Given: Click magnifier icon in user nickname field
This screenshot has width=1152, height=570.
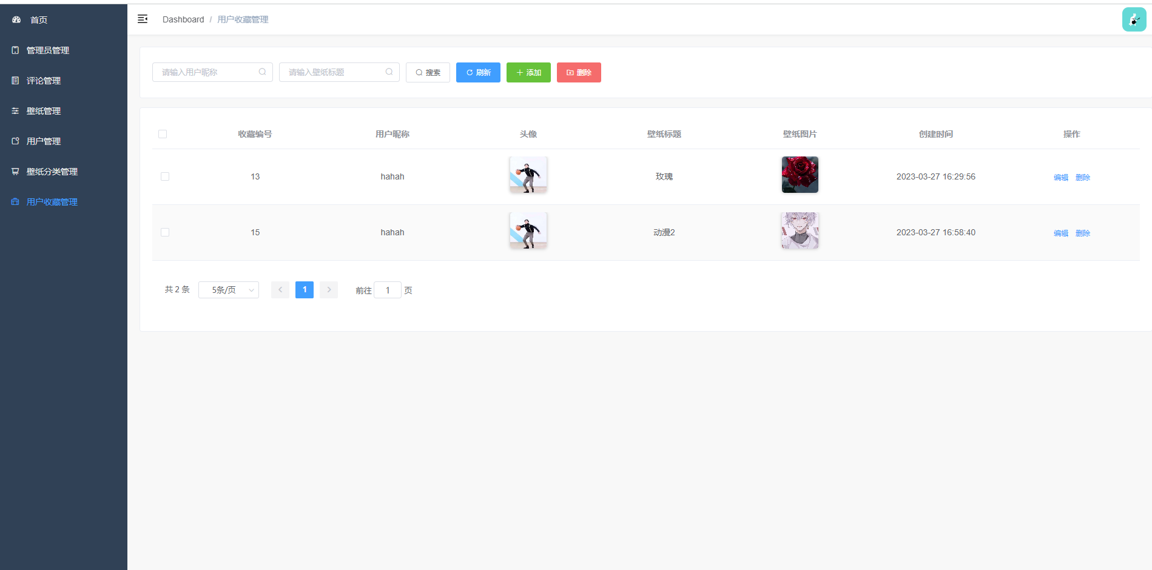Looking at the screenshot, I should [x=262, y=72].
